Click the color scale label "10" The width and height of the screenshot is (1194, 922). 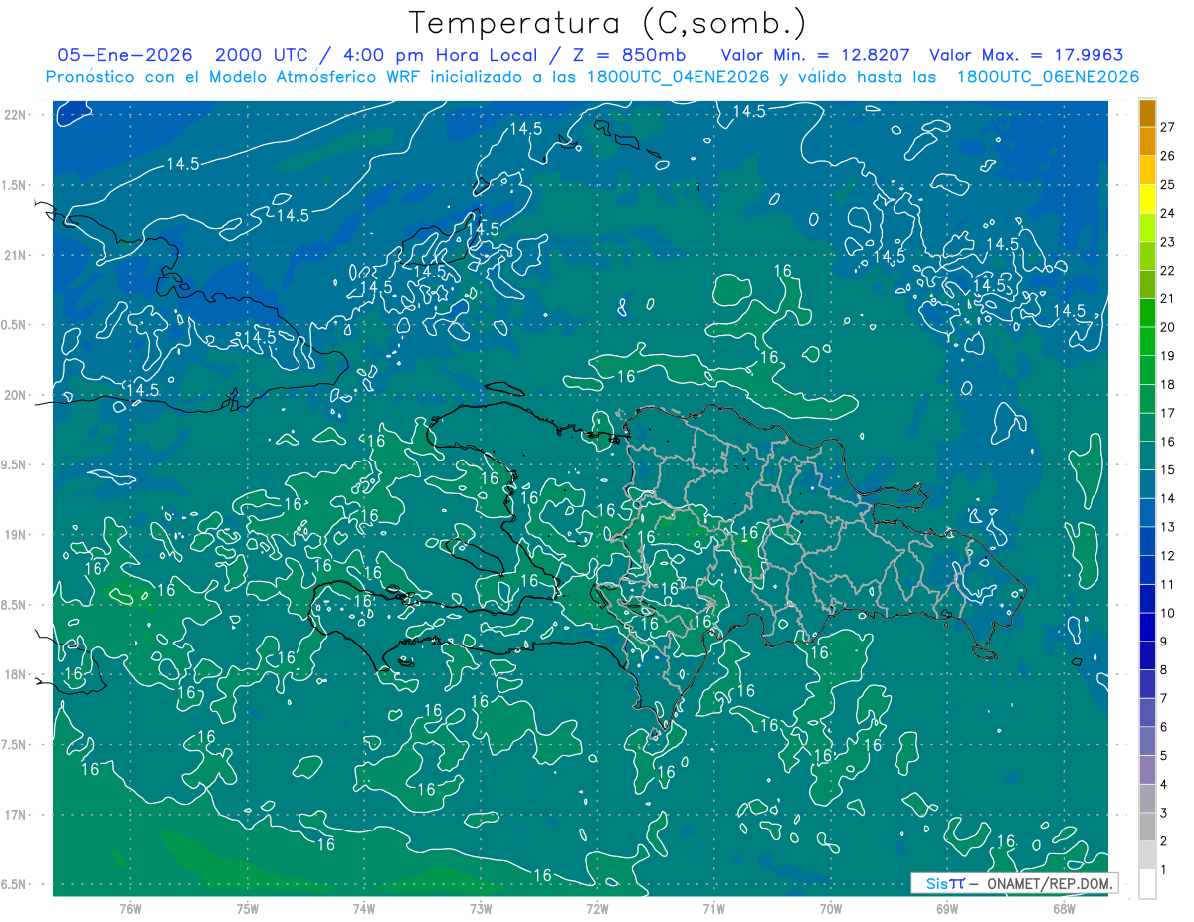(x=1167, y=613)
